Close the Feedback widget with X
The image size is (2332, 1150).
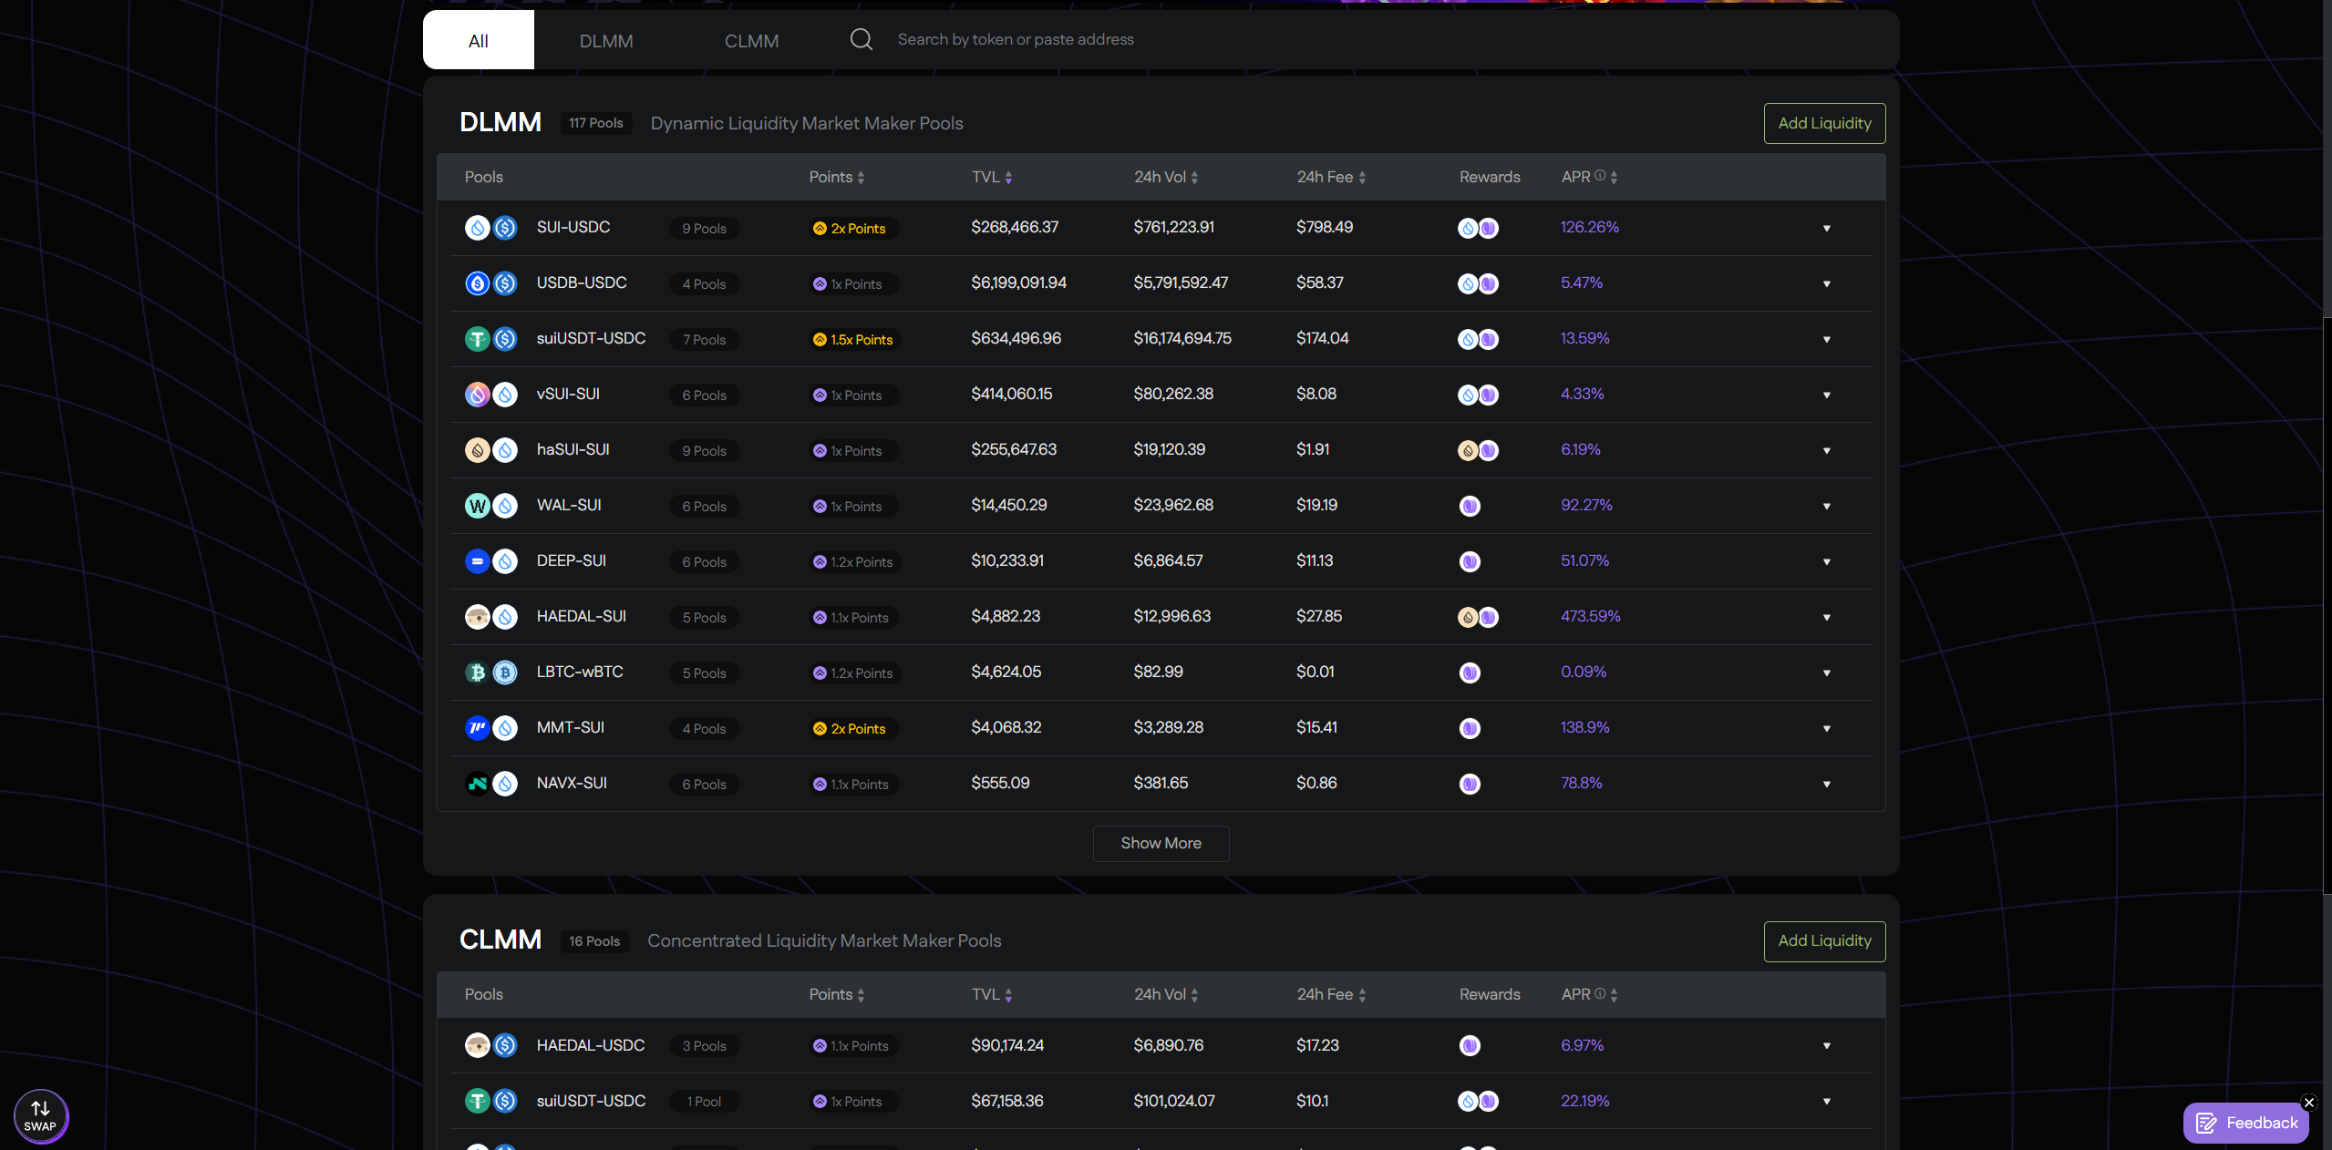pyautogui.click(x=2308, y=1103)
